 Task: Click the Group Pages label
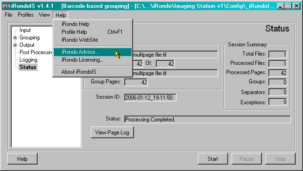106,82
